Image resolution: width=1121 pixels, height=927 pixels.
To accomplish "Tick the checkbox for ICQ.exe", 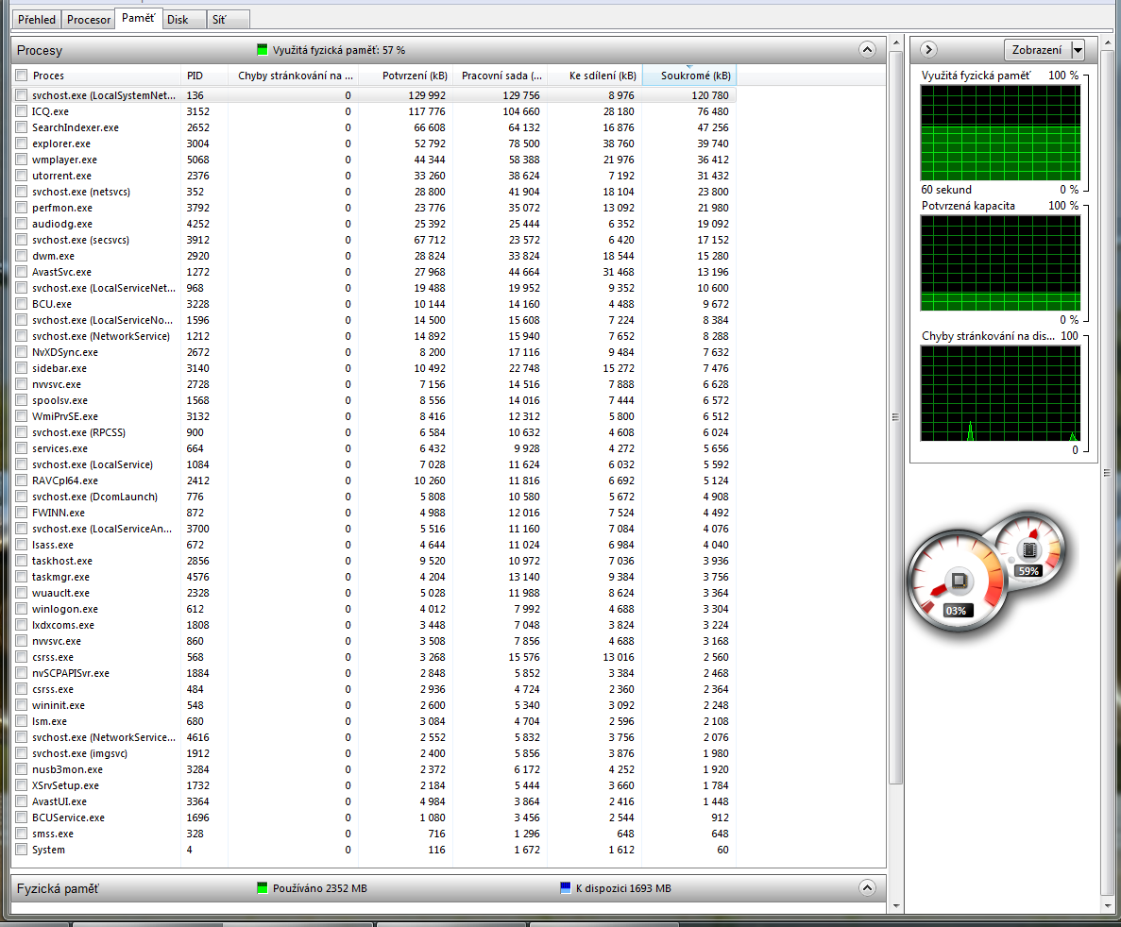I will tap(22, 111).
